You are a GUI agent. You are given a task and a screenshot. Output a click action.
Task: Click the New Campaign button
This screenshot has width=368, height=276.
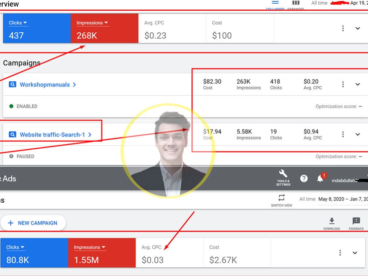pyautogui.click(x=33, y=223)
